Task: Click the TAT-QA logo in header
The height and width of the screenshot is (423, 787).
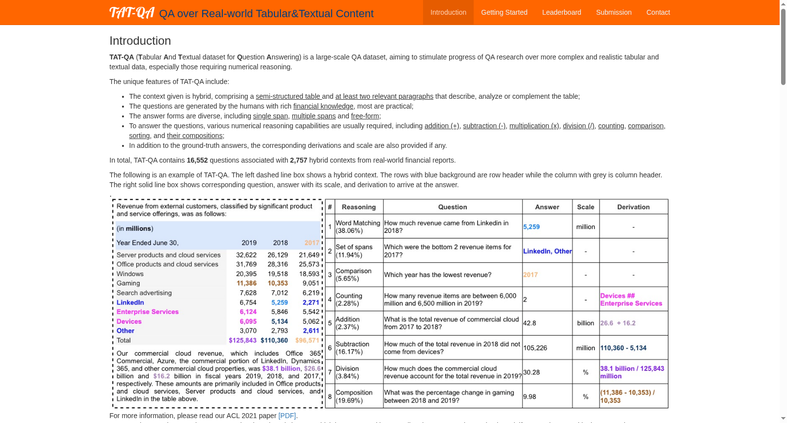Action: pos(132,12)
